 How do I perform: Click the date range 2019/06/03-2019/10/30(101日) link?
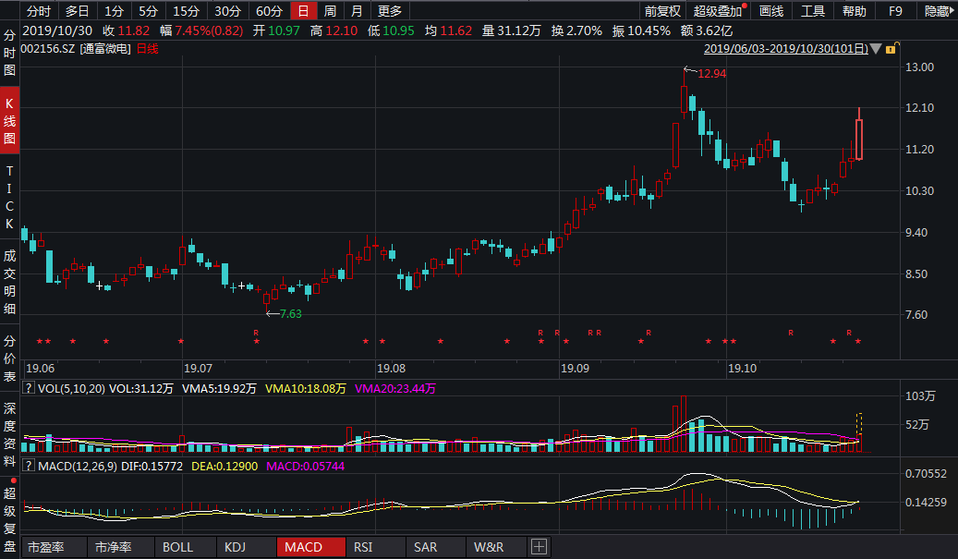tap(785, 49)
